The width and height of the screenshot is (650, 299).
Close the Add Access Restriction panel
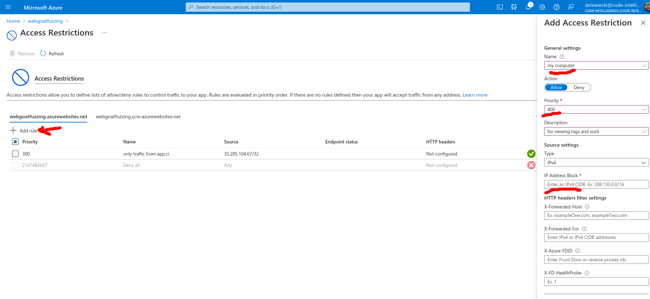point(643,23)
